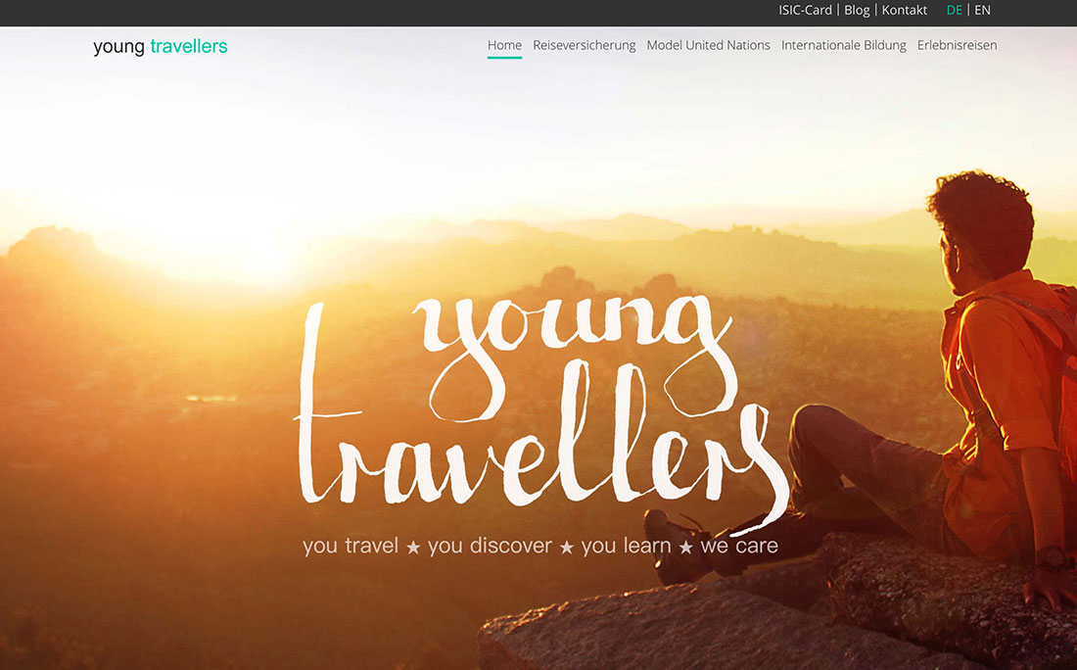Switch language to DE
The height and width of the screenshot is (670, 1077).
pyautogui.click(x=954, y=11)
